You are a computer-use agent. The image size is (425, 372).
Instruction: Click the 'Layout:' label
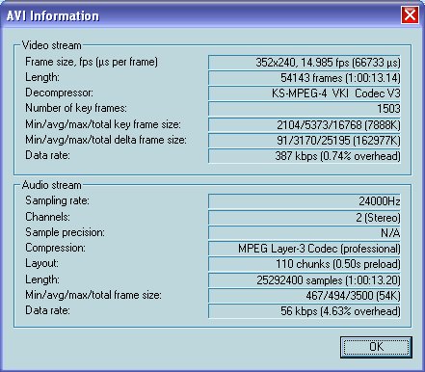click(41, 263)
